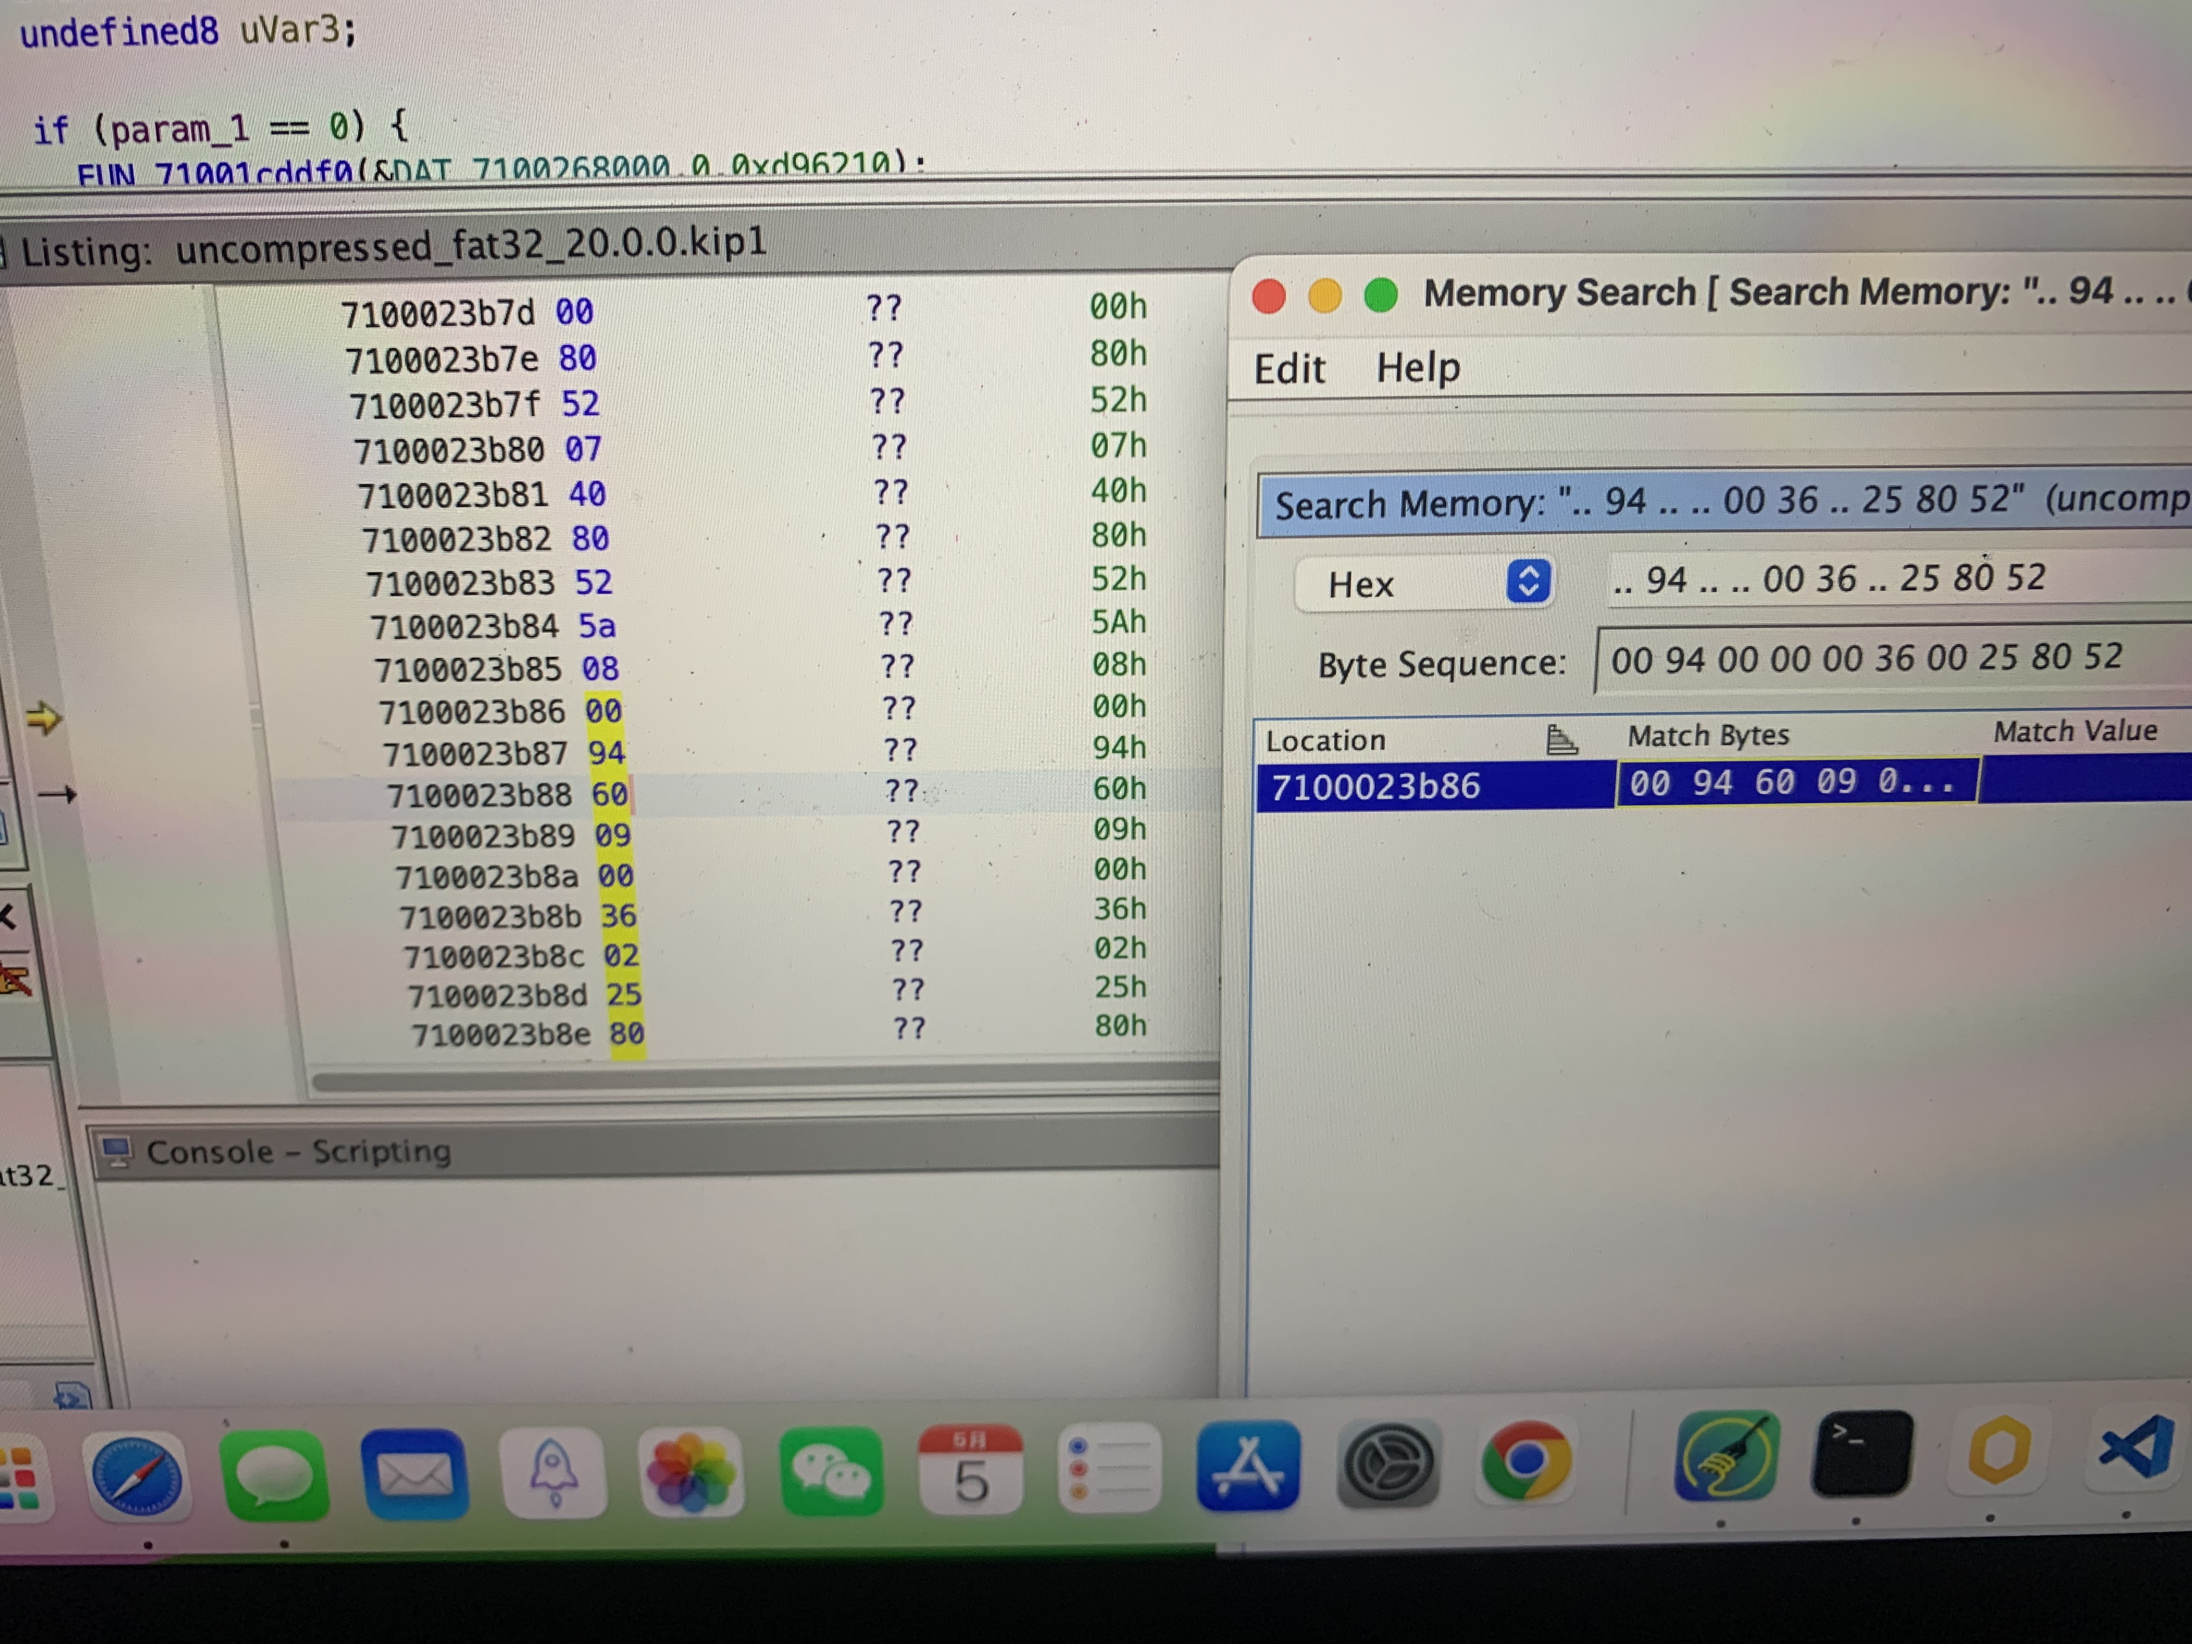Click the 25h value in the Listing

click(x=1121, y=987)
